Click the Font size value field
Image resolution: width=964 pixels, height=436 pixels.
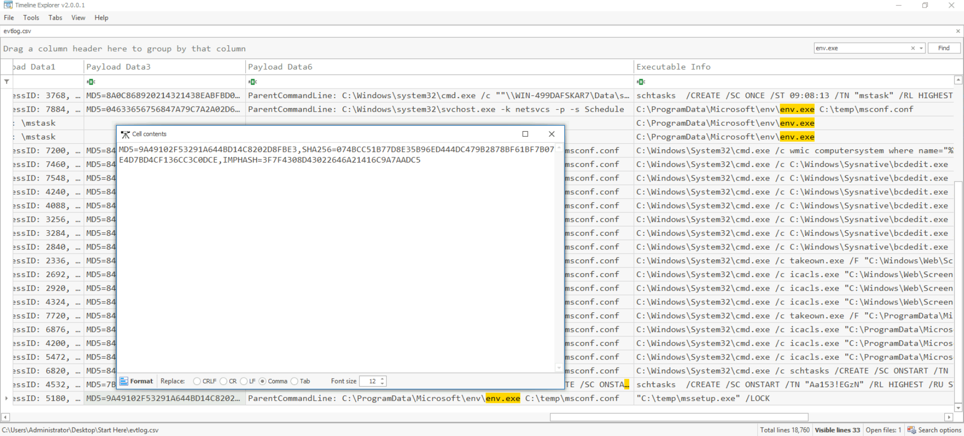(x=369, y=381)
